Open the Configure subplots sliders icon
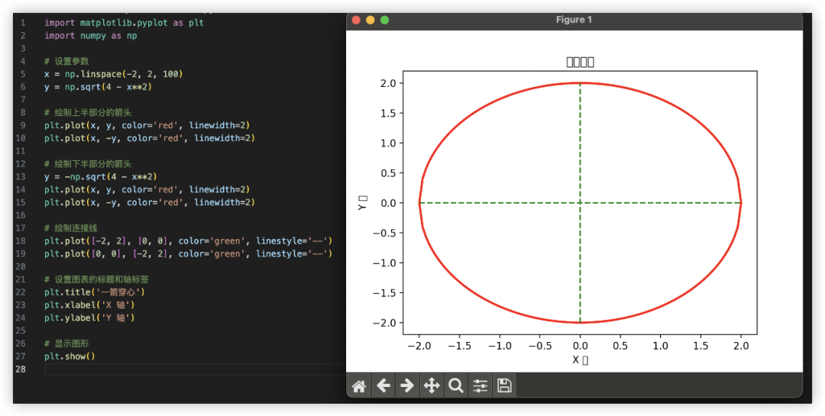Image resolution: width=825 pixels, height=416 pixels. point(480,386)
